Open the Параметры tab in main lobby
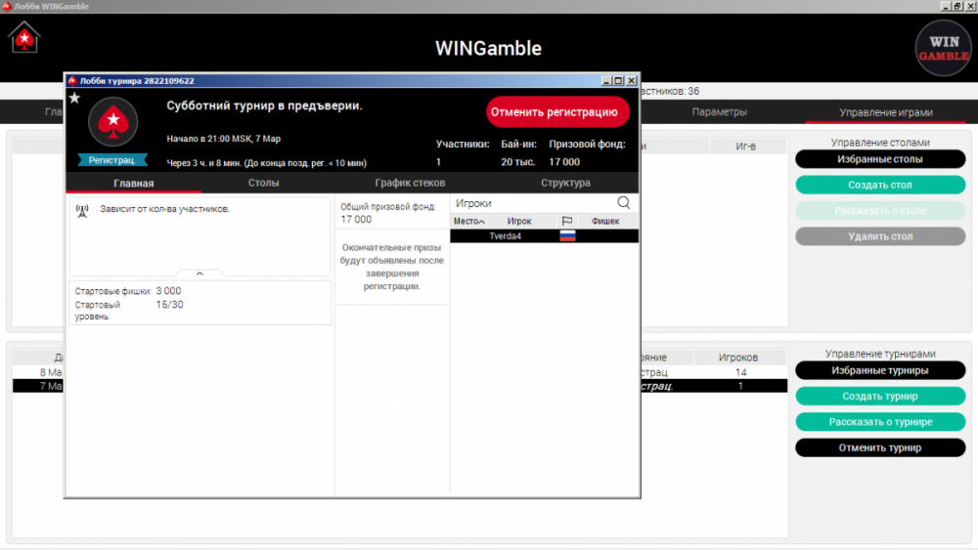Viewport: 978px width, 550px height. tap(719, 112)
